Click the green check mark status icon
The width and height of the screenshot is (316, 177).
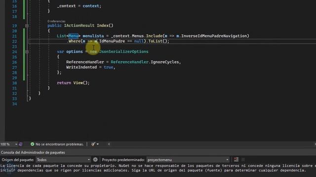pyautogui.click(x=32, y=144)
